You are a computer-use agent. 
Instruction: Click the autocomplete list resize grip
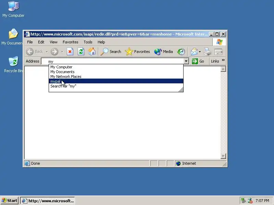coord(181,90)
